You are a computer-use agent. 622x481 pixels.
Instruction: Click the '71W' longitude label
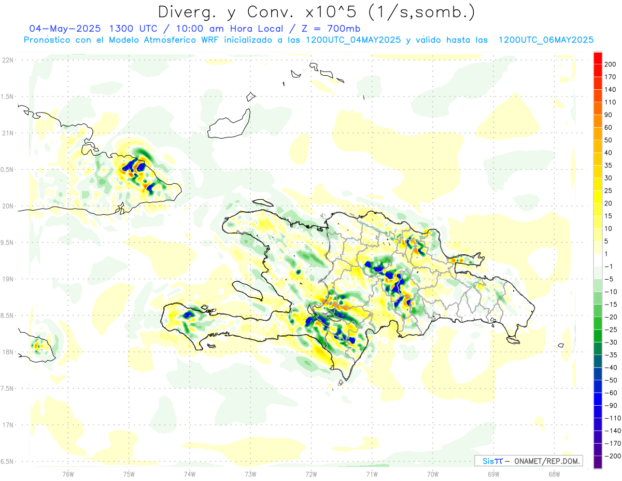point(372,474)
